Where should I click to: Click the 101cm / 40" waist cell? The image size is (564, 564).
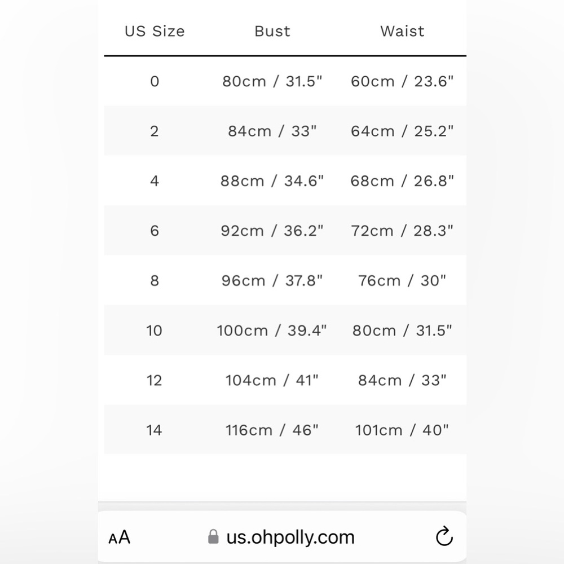coord(402,430)
